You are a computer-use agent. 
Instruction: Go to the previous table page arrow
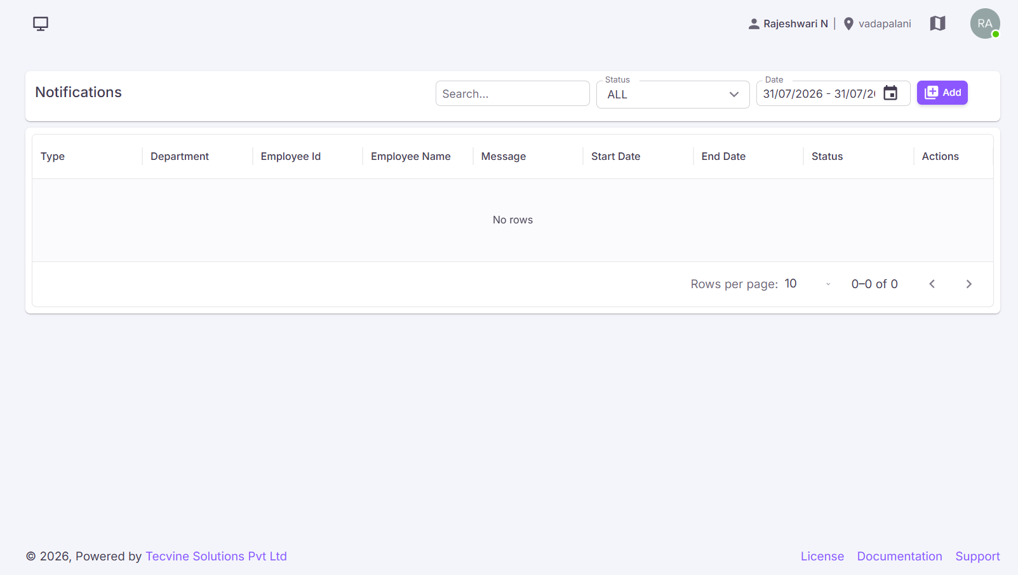pyautogui.click(x=932, y=284)
